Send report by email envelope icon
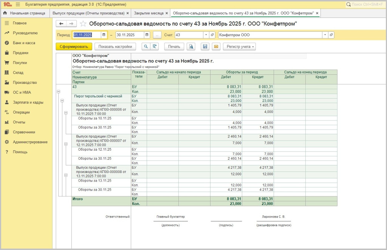The image size is (387, 250). point(216,47)
